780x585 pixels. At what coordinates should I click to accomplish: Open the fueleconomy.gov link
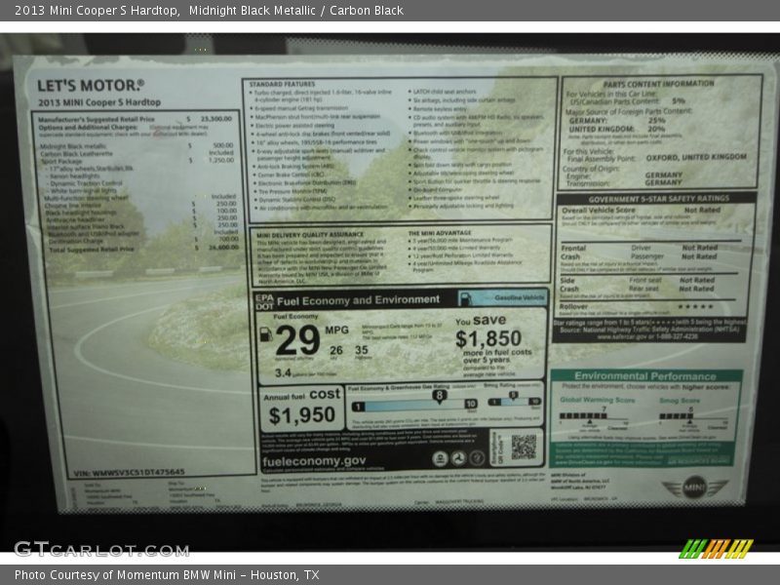click(x=314, y=460)
